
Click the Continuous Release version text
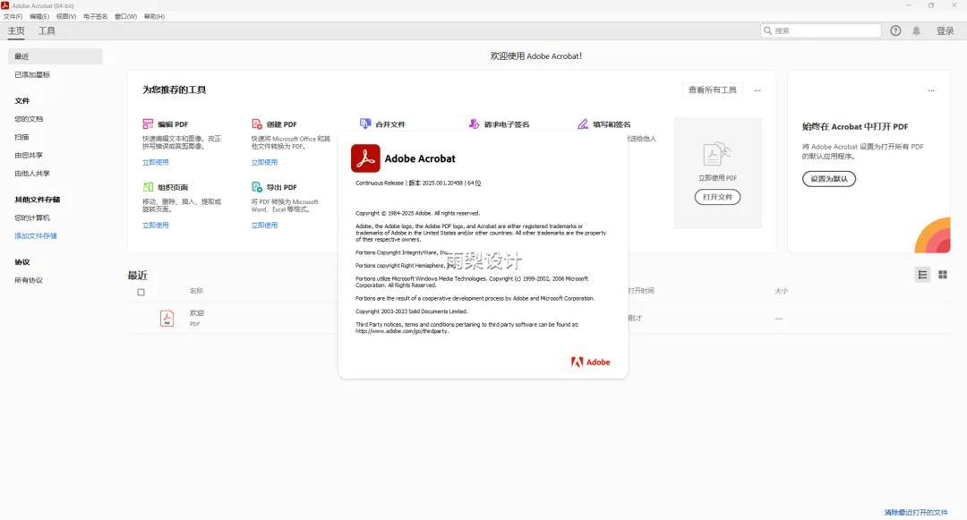point(418,183)
